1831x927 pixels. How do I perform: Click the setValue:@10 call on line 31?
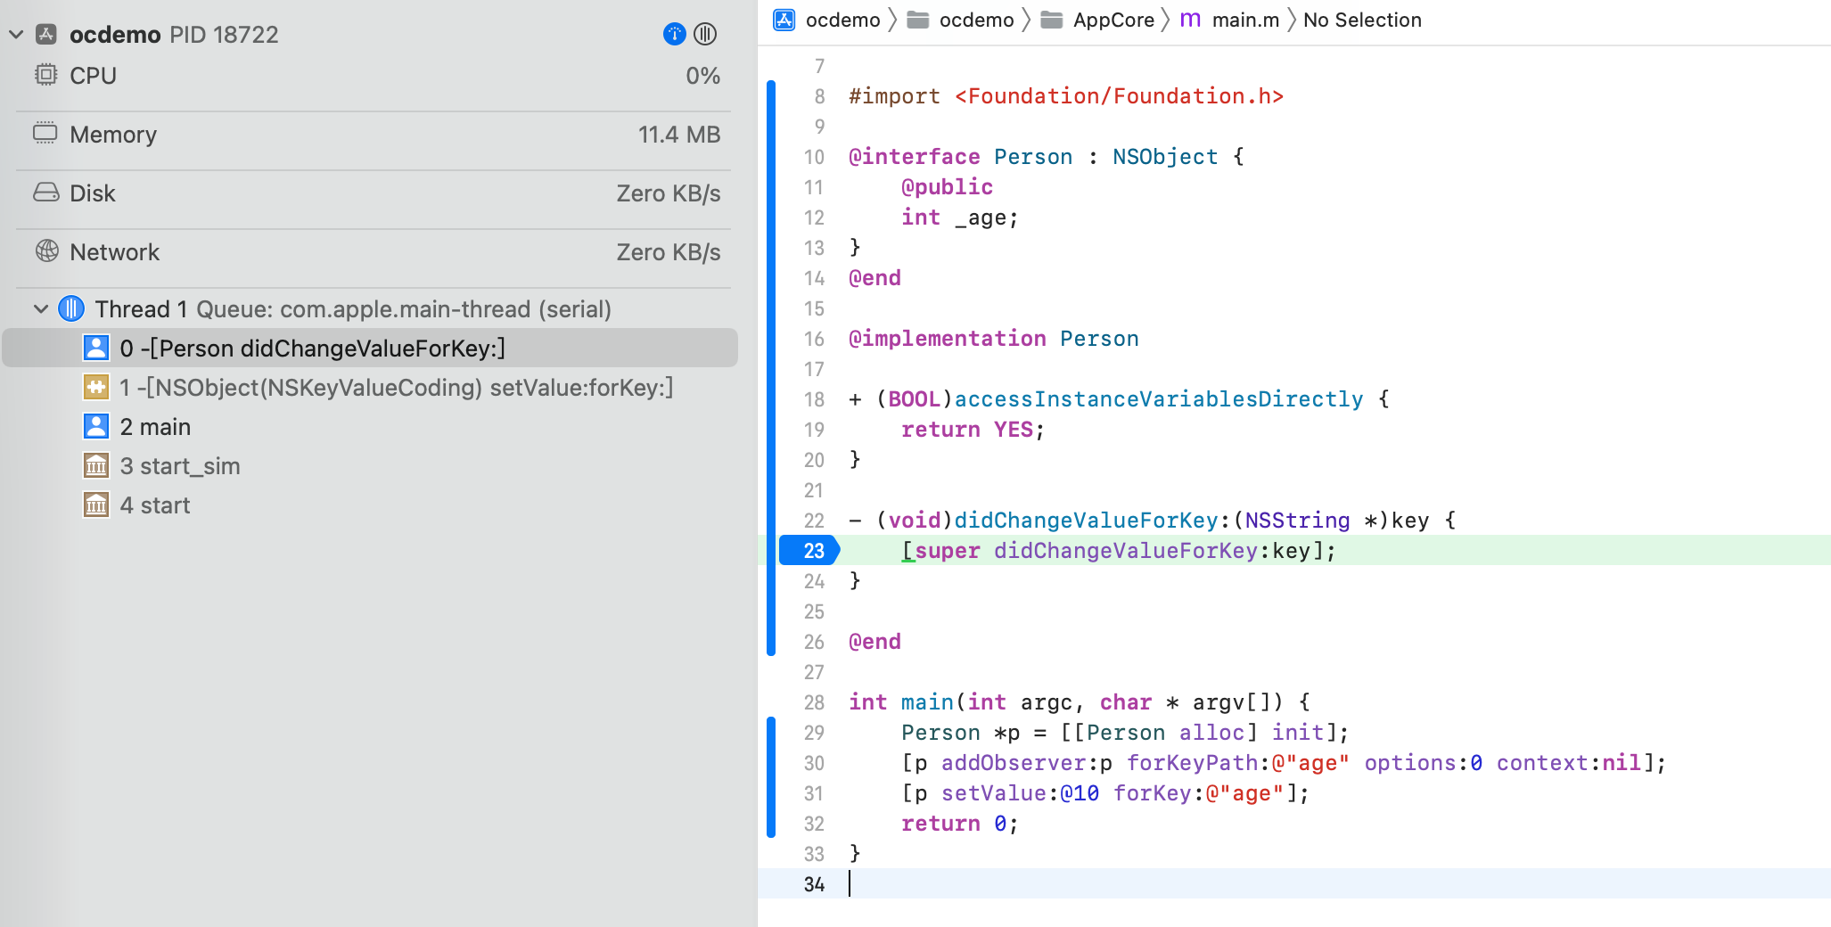point(1020,793)
